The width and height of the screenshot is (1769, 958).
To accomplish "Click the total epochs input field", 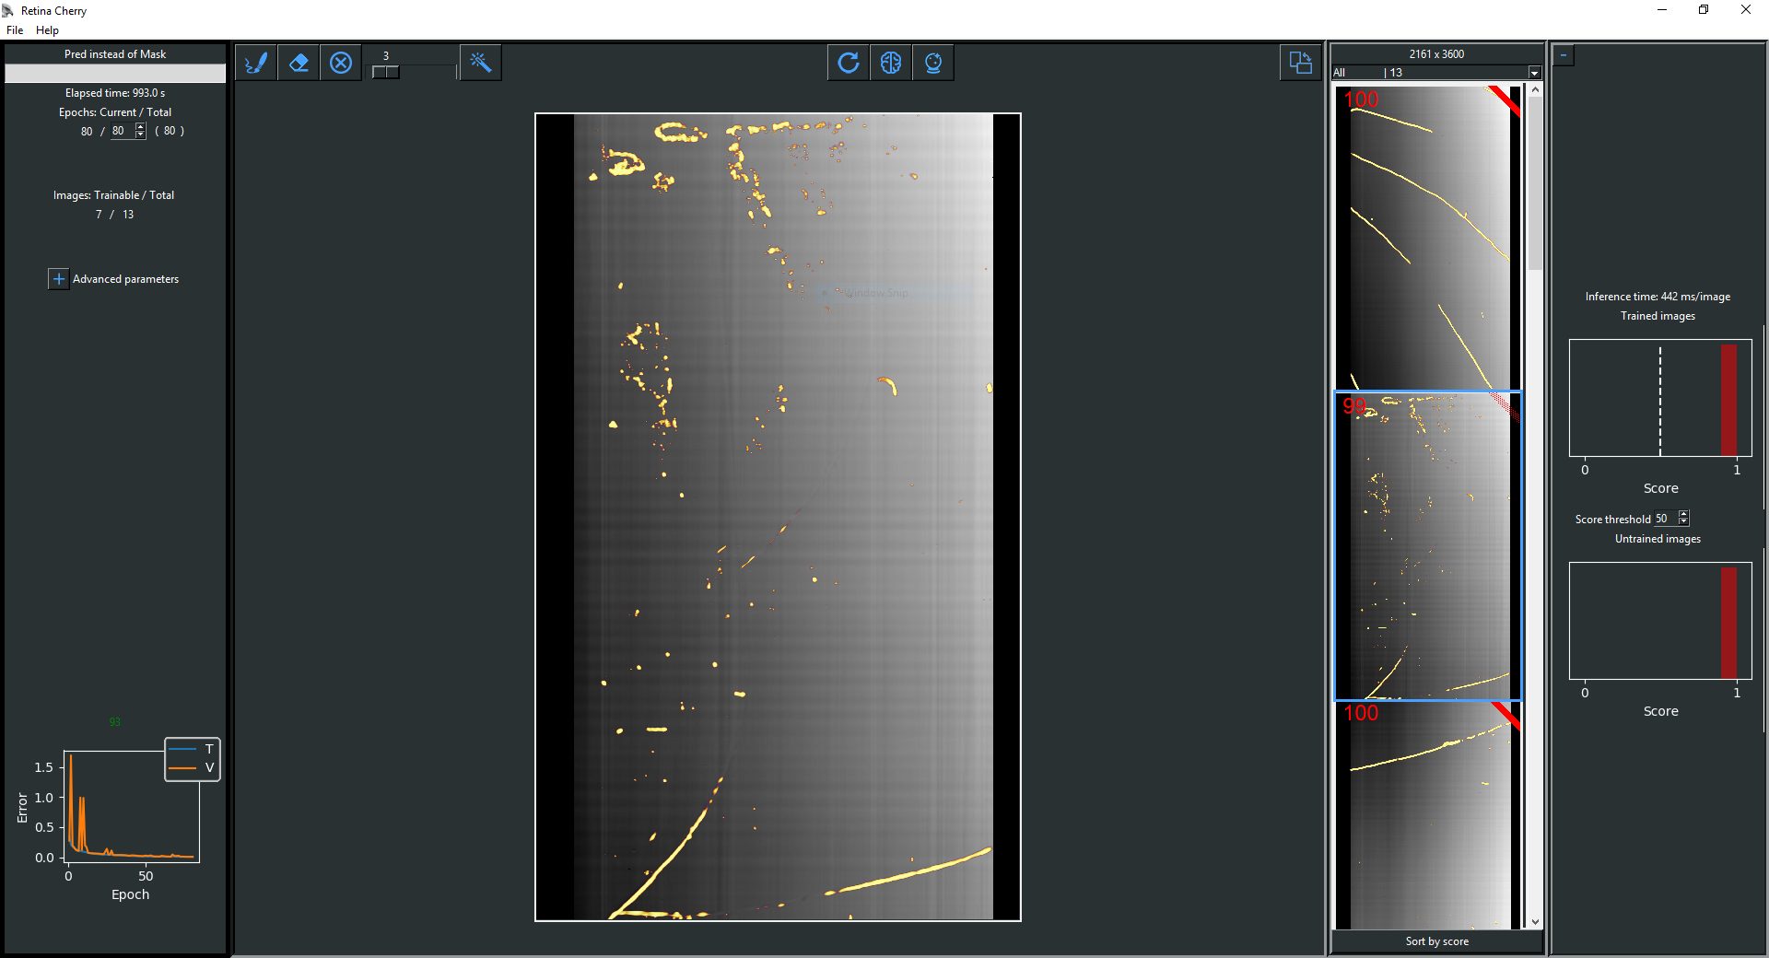I will point(121,131).
